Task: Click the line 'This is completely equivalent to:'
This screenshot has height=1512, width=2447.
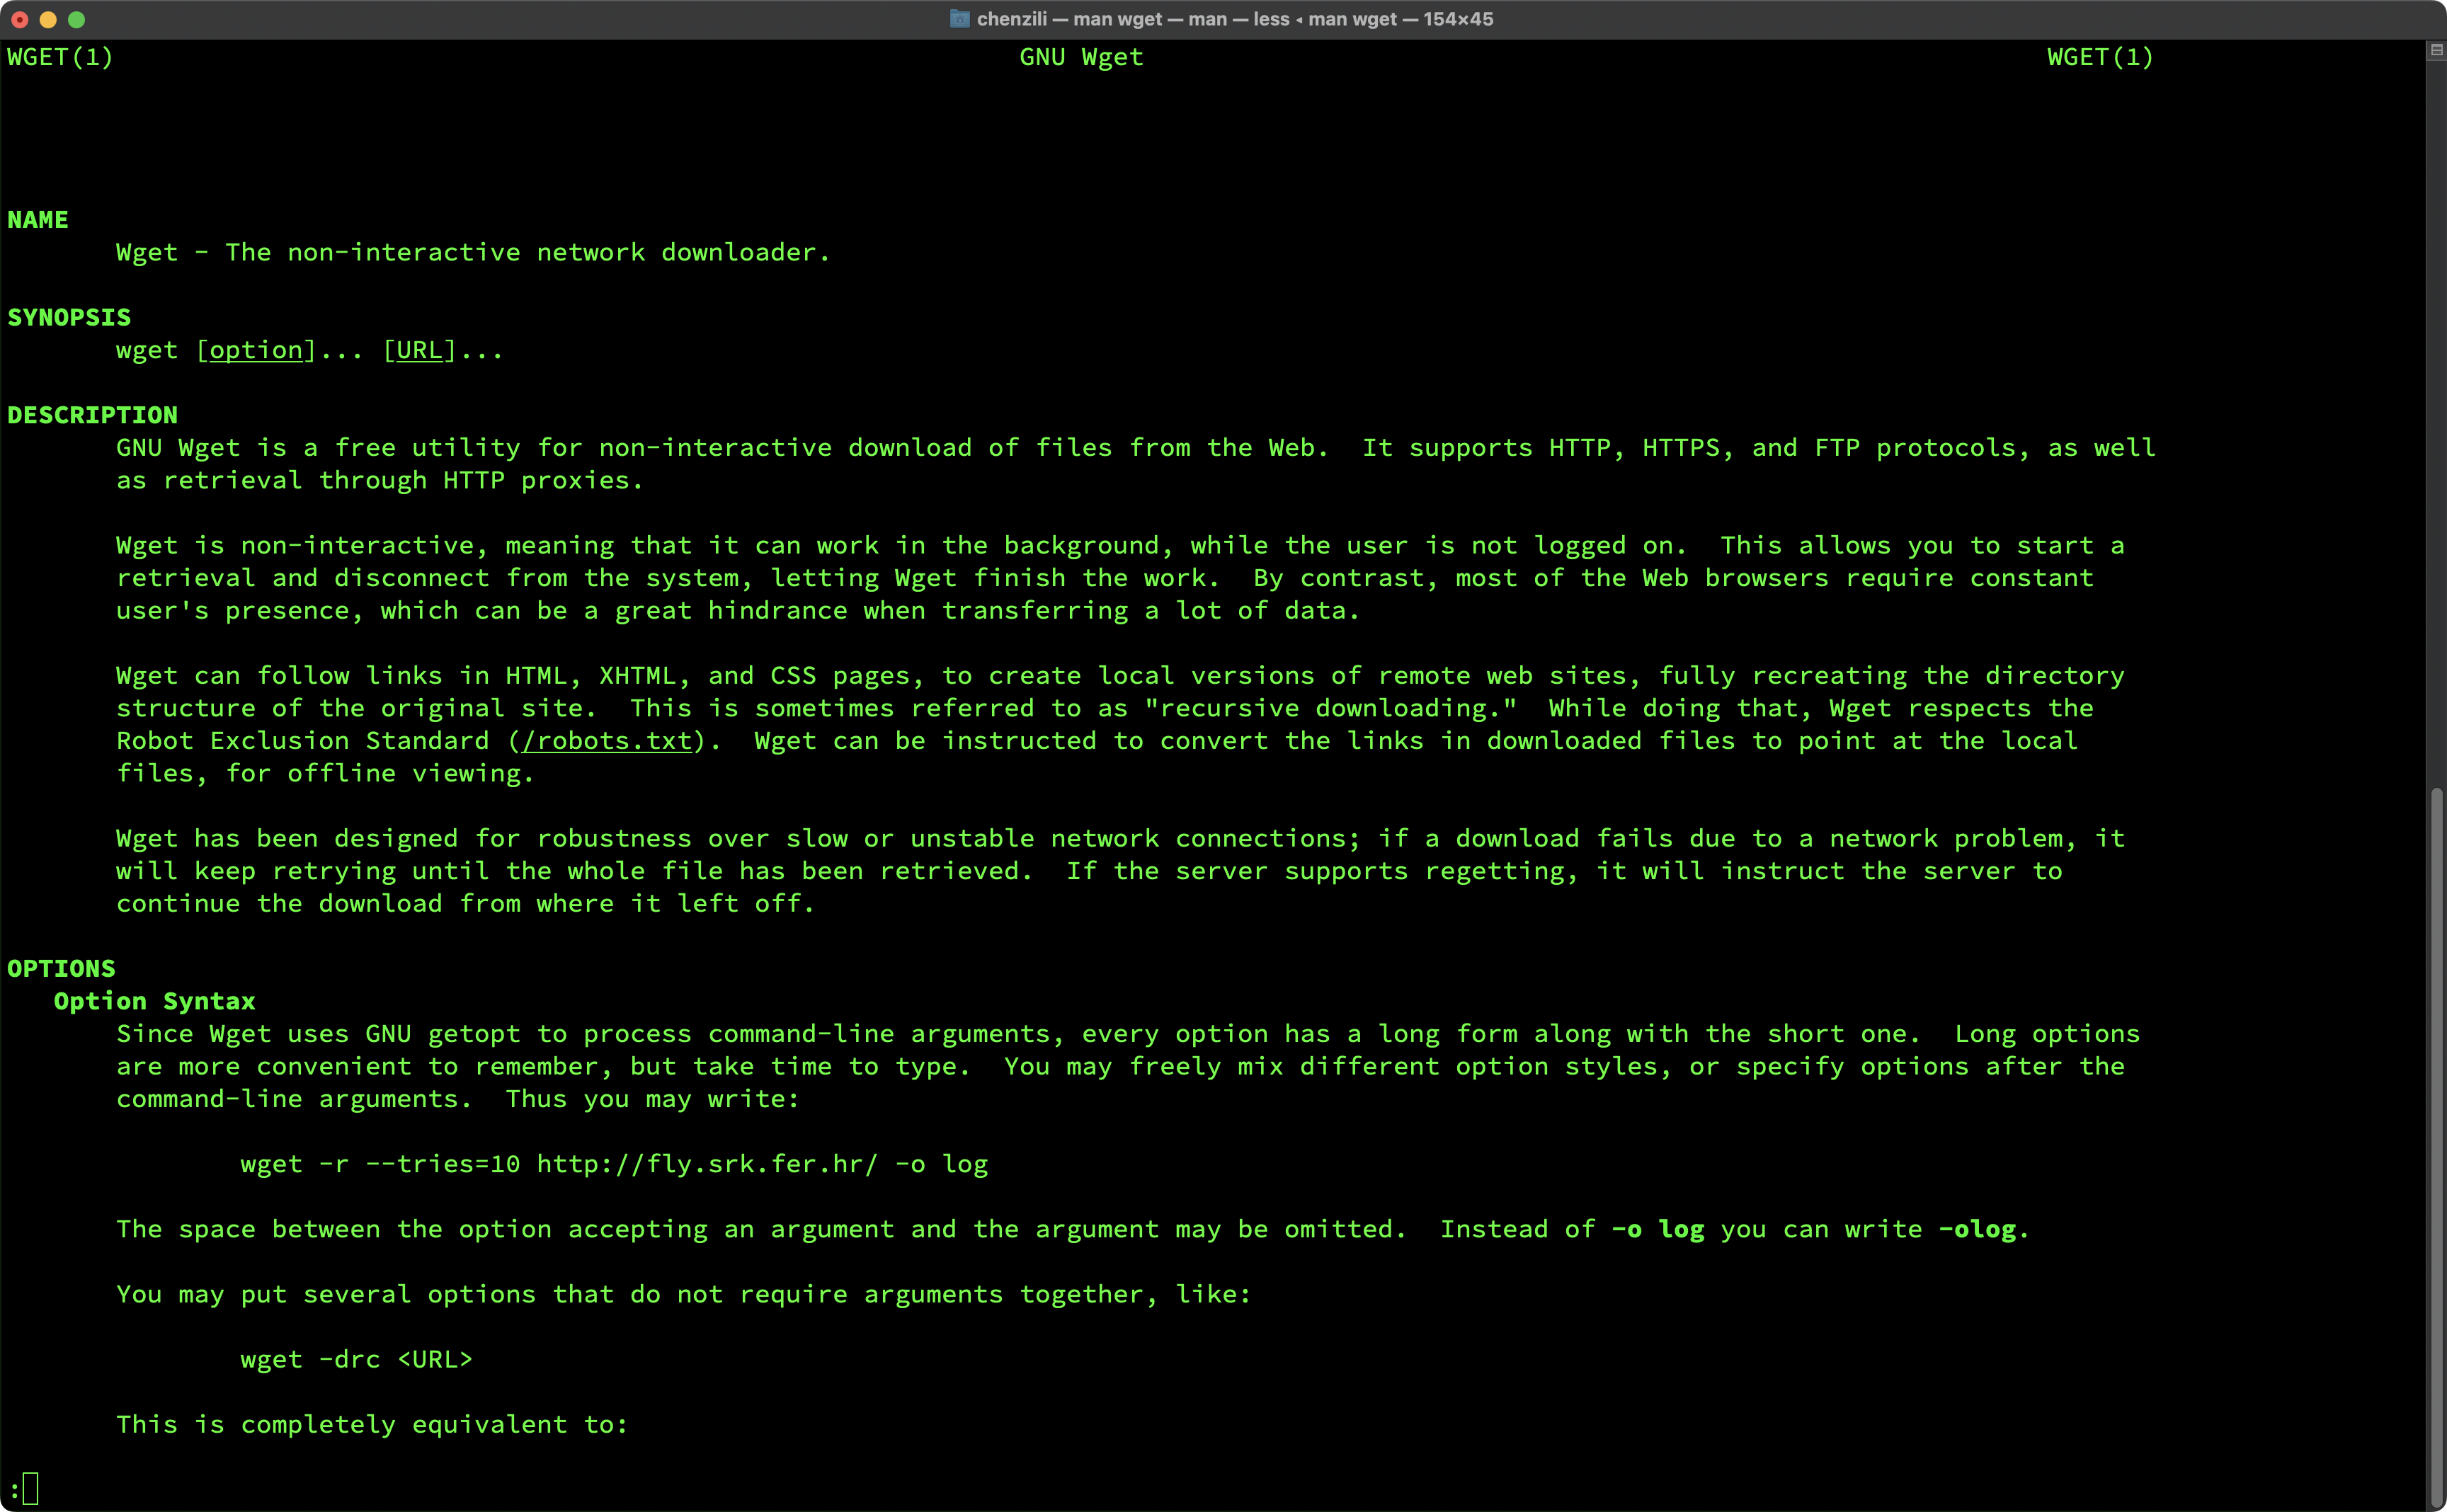Action: (372, 1424)
